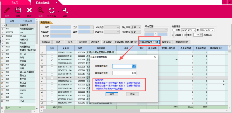Click the 导入导出 refresh-arrows icon

pos(52,11)
